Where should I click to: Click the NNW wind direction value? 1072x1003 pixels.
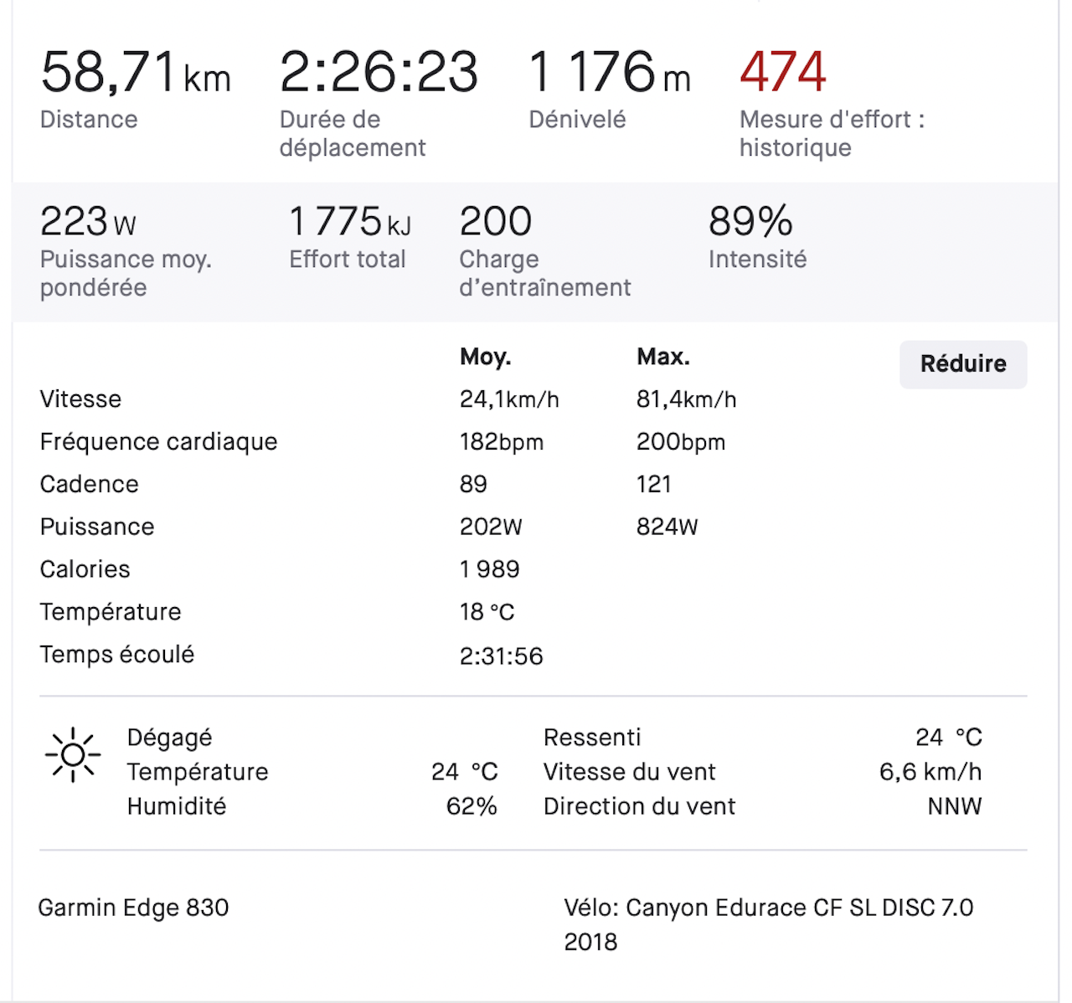(x=954, y=806)
